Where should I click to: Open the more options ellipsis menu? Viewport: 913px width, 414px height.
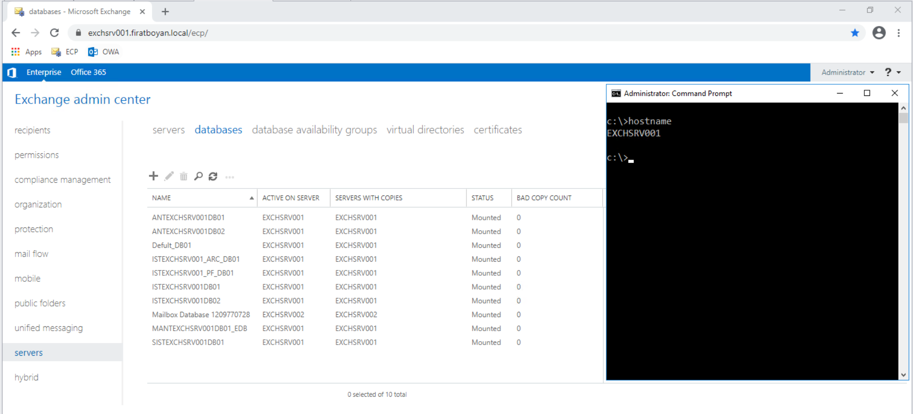(230, 177)
